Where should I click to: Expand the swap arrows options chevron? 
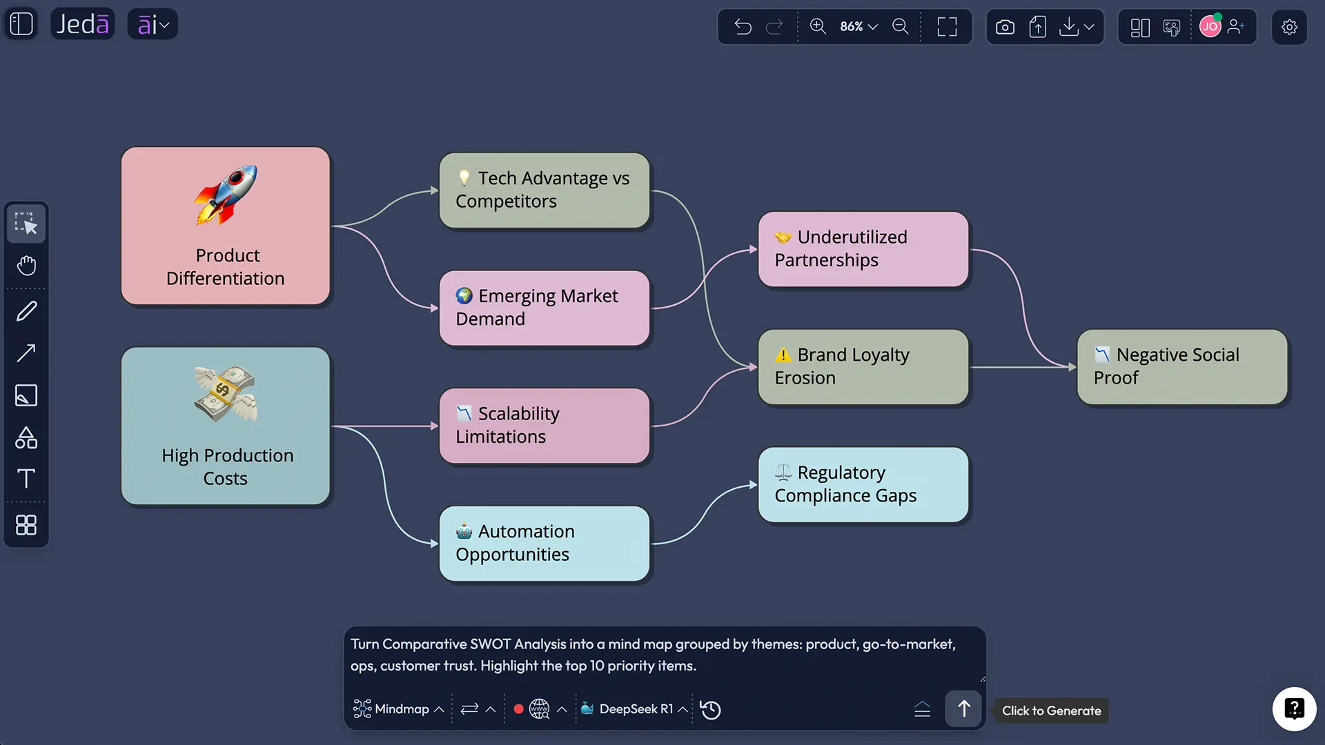pos(491,709)
